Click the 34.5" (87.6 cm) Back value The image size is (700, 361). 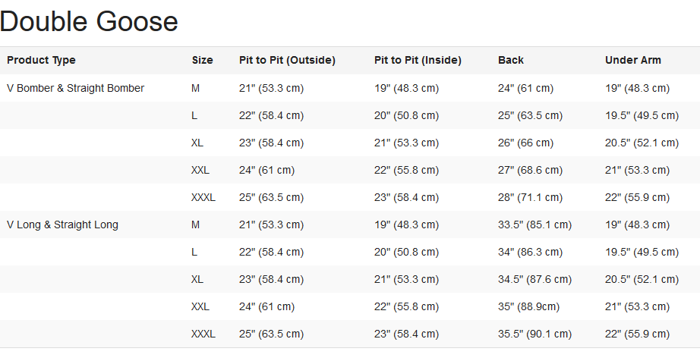[x=534, y=279]
